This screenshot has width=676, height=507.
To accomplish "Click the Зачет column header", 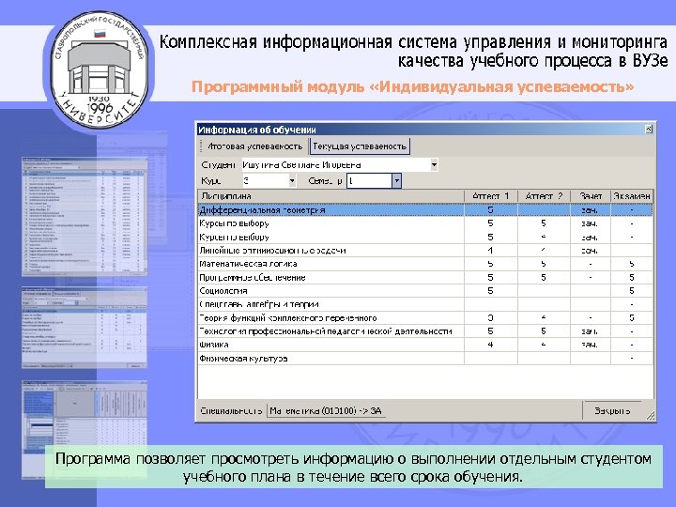I will 591,195.
